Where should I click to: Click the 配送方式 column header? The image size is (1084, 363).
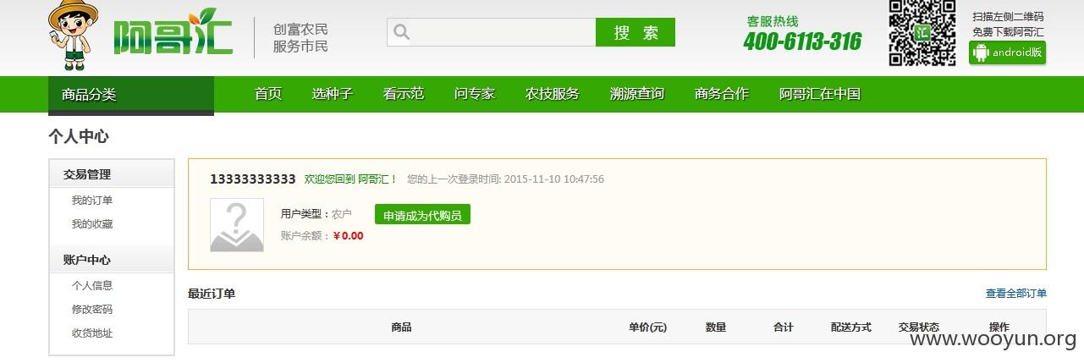click(851, 327)
